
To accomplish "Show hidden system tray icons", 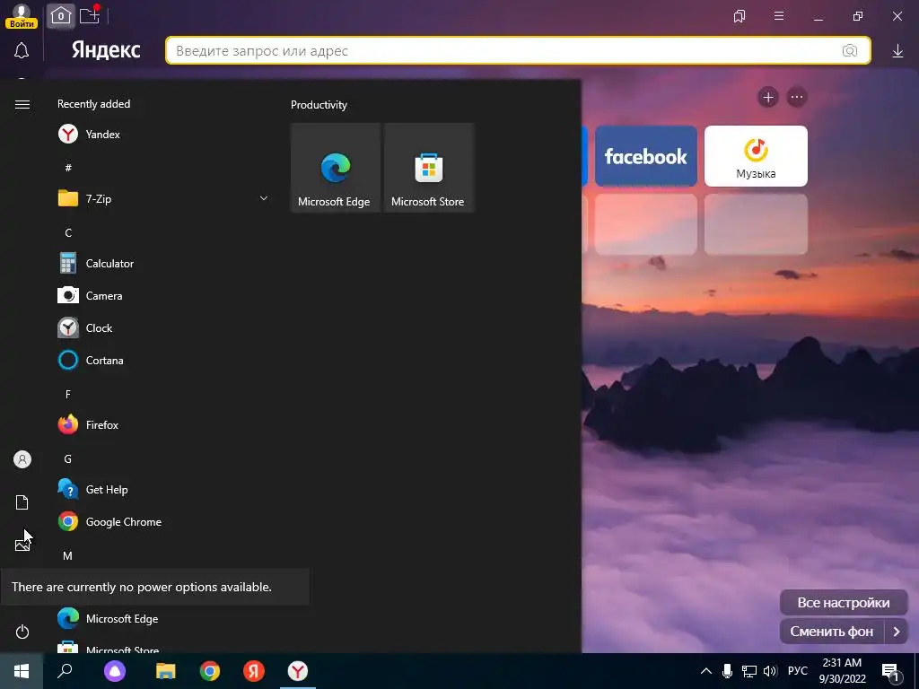I will [706, 671].
